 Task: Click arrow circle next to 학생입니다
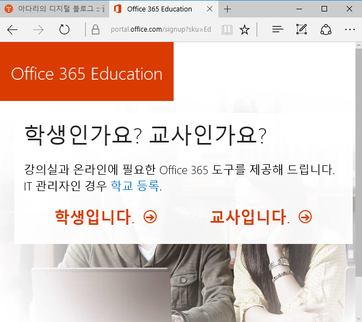pyautogui.click(x=150, y=217)
